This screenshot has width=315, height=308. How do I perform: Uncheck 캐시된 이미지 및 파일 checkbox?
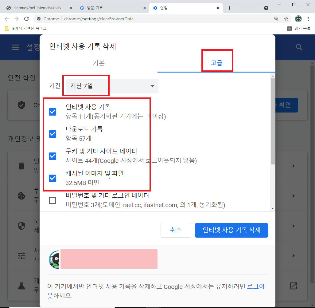(52, 178)
